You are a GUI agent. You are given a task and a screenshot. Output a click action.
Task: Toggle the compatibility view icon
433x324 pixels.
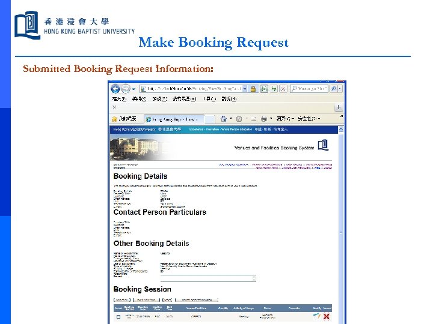click(x=264, y=89)
